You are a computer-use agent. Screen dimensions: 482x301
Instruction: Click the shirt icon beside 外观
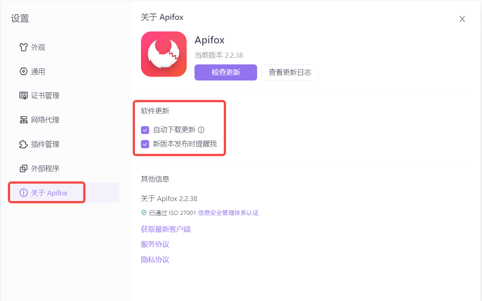coord(24,47)
